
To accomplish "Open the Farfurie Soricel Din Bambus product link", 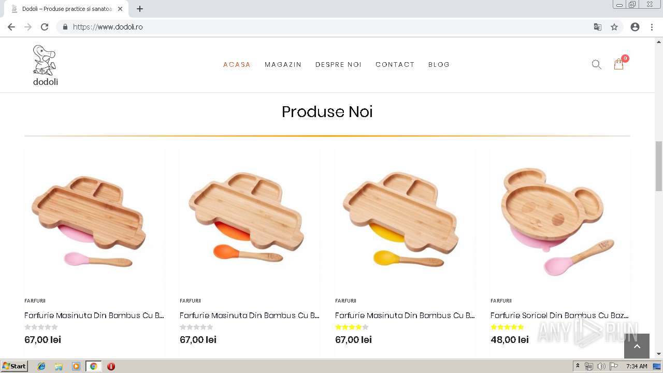I will pyautogui.click(x=559, y=315).
